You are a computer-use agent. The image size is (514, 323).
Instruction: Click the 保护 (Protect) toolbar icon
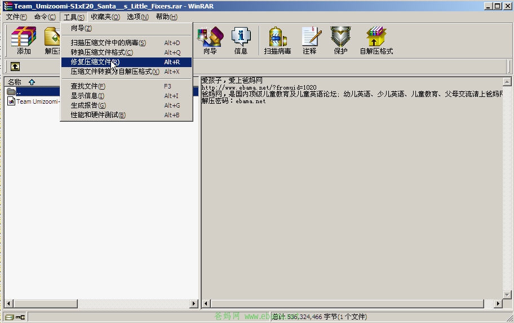click(340, 41)
